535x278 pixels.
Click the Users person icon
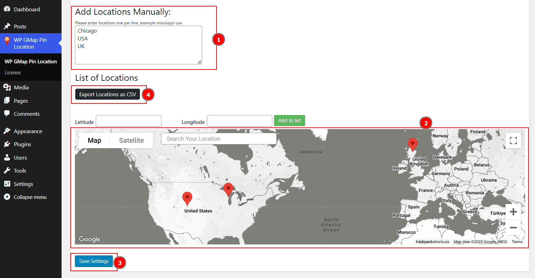click(x=7, y=157)
